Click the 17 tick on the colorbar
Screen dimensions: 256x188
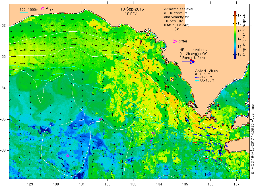[239, 15]
